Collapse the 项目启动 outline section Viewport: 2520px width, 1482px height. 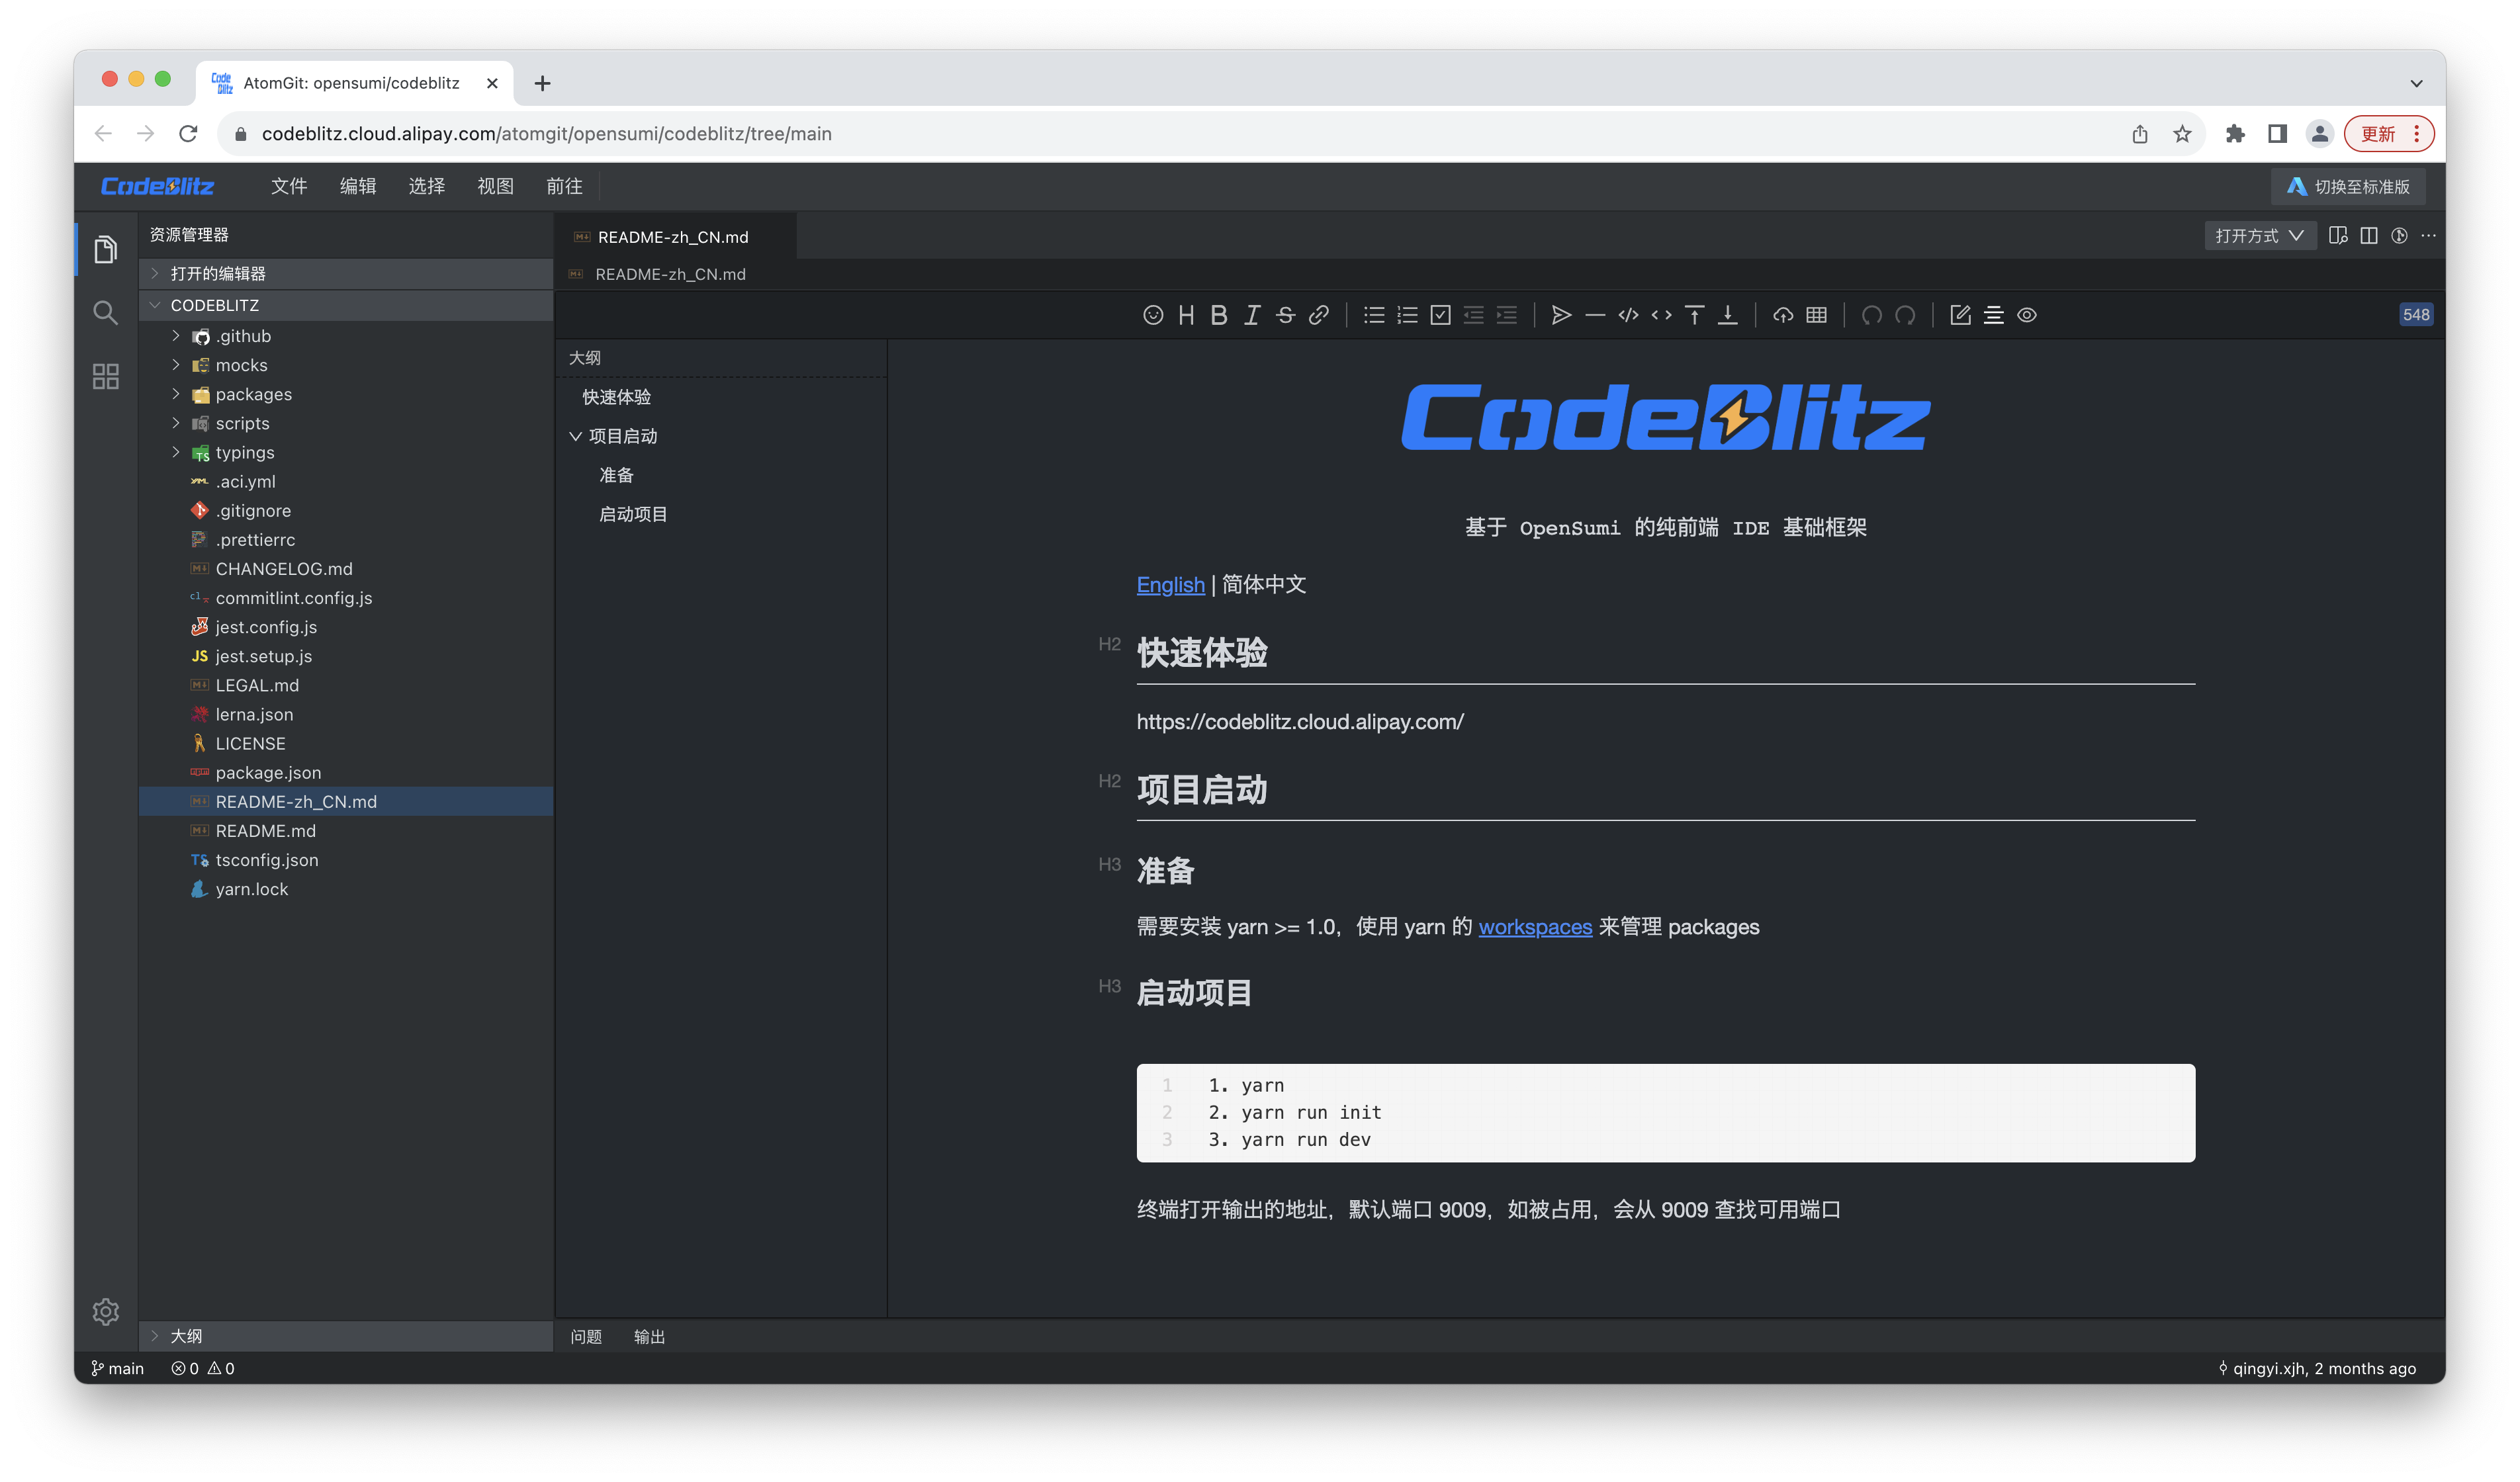point(576,436)
